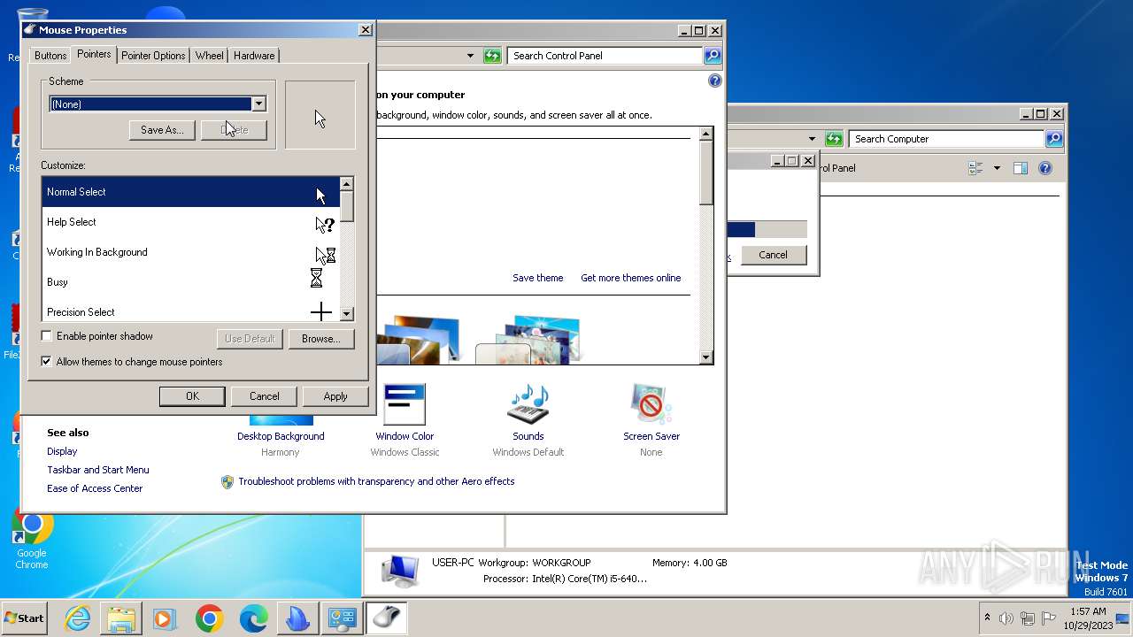Image resolution: width=1133 pixels, height=637 pixels.
Task: Click the USER-PC computer icon
Action: (x=400, y=571)
